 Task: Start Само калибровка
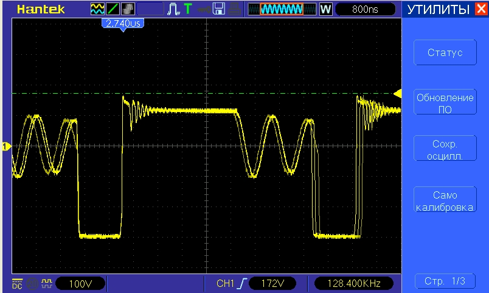pos(445,201)
